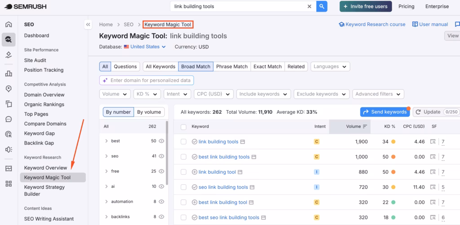Click the domain for personalized data field
Image resolution: width=460 pixels, height=225 pixels.
[147, 80]
